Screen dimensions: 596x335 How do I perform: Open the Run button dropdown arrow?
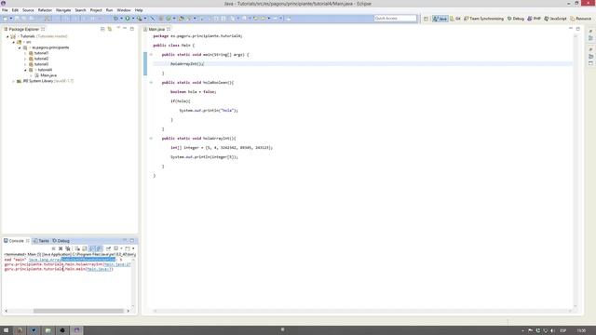pos(133,19)
